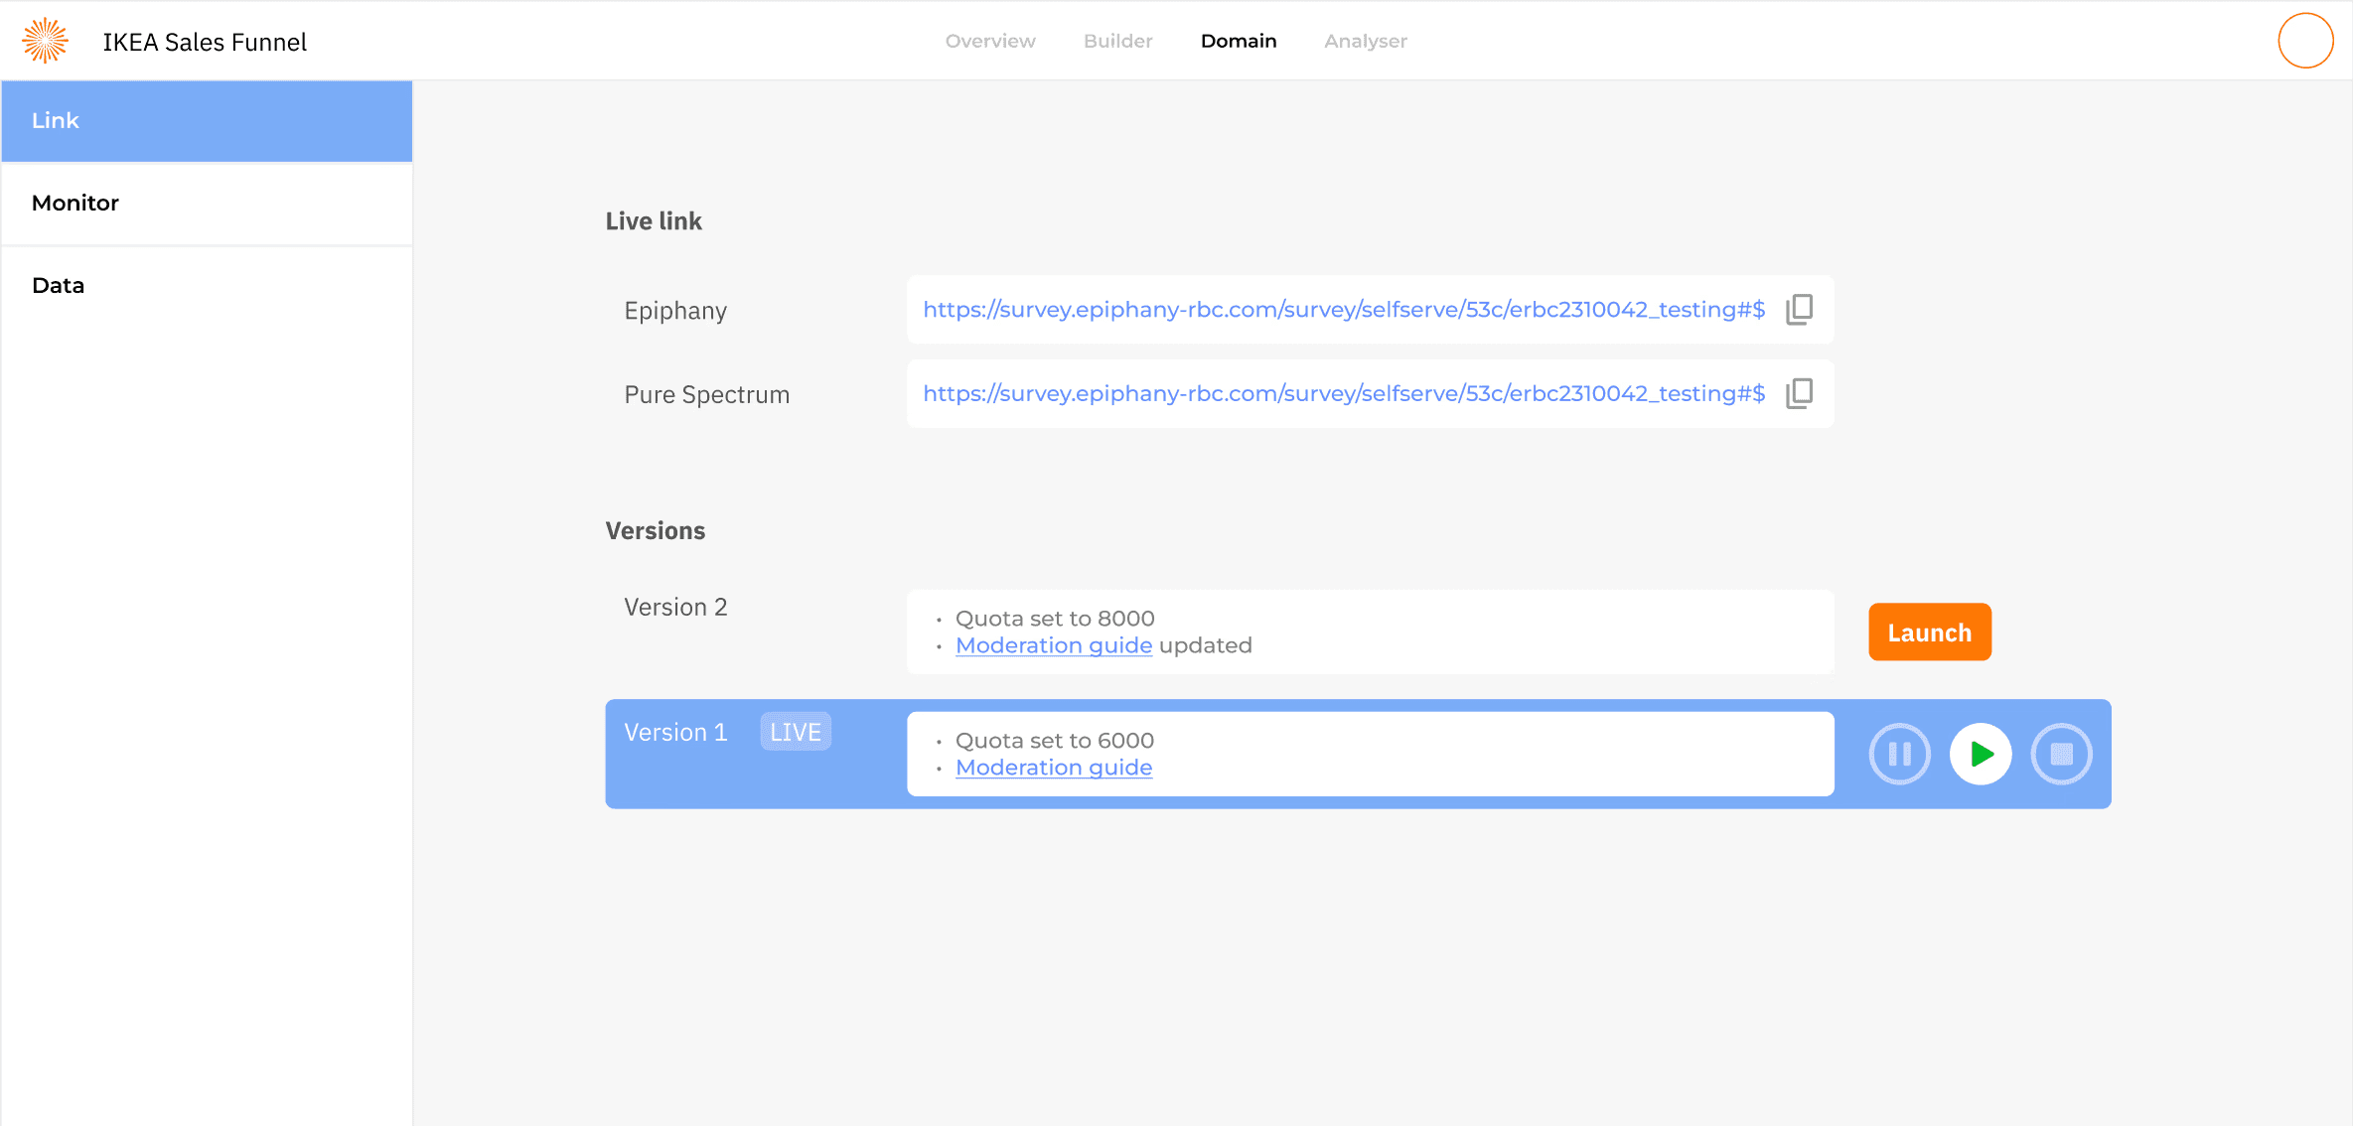Stop Version 1 with stop icon
Image resolution: width=2353 pixels, height=1126 pixels.
click(x=2061, y=755)
